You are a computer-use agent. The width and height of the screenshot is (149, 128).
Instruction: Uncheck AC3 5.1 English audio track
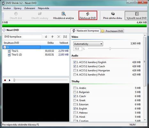click(74, 62)
